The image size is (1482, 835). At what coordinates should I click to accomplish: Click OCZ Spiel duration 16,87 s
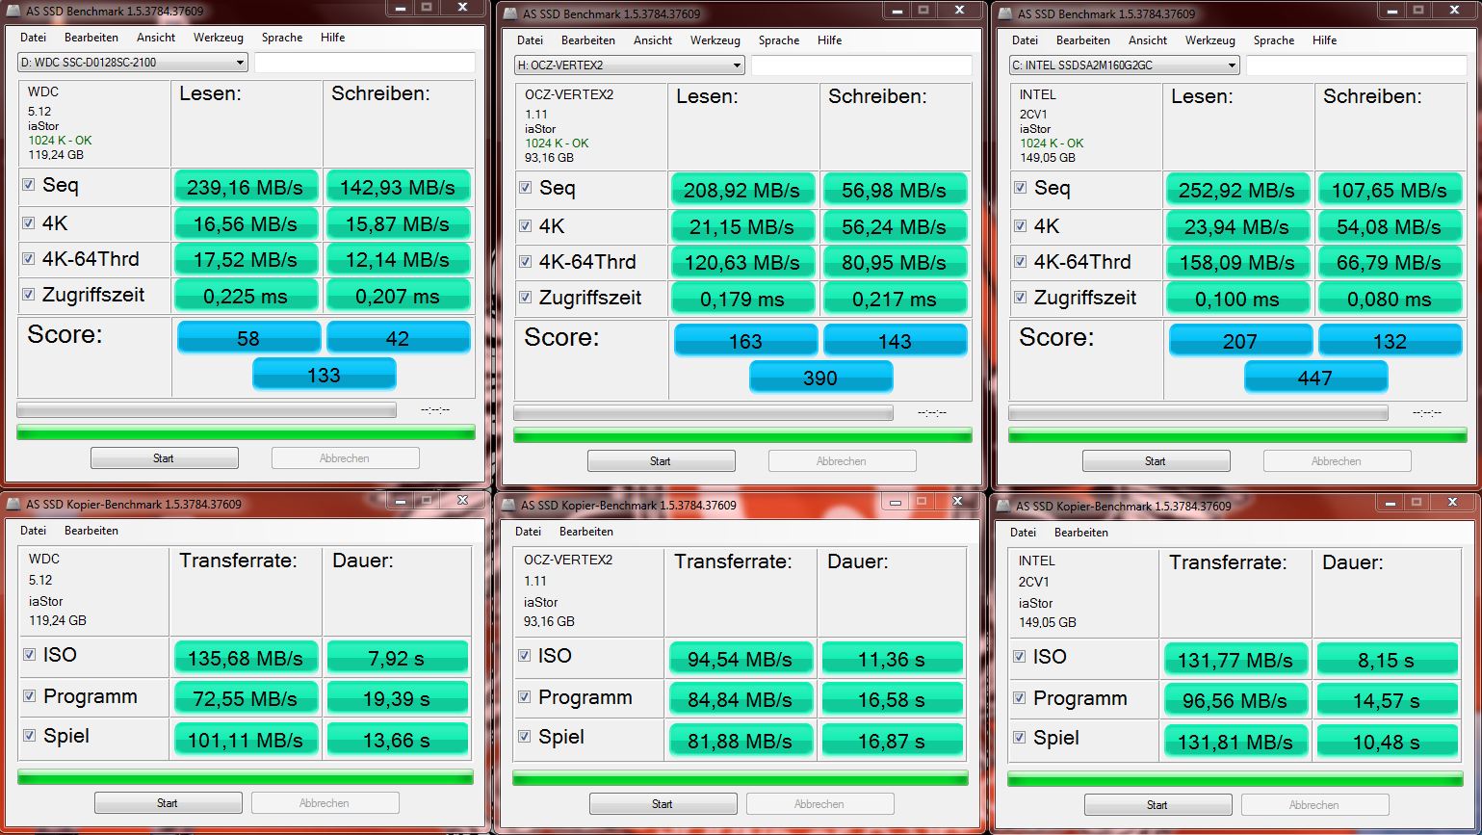(892, 741)
